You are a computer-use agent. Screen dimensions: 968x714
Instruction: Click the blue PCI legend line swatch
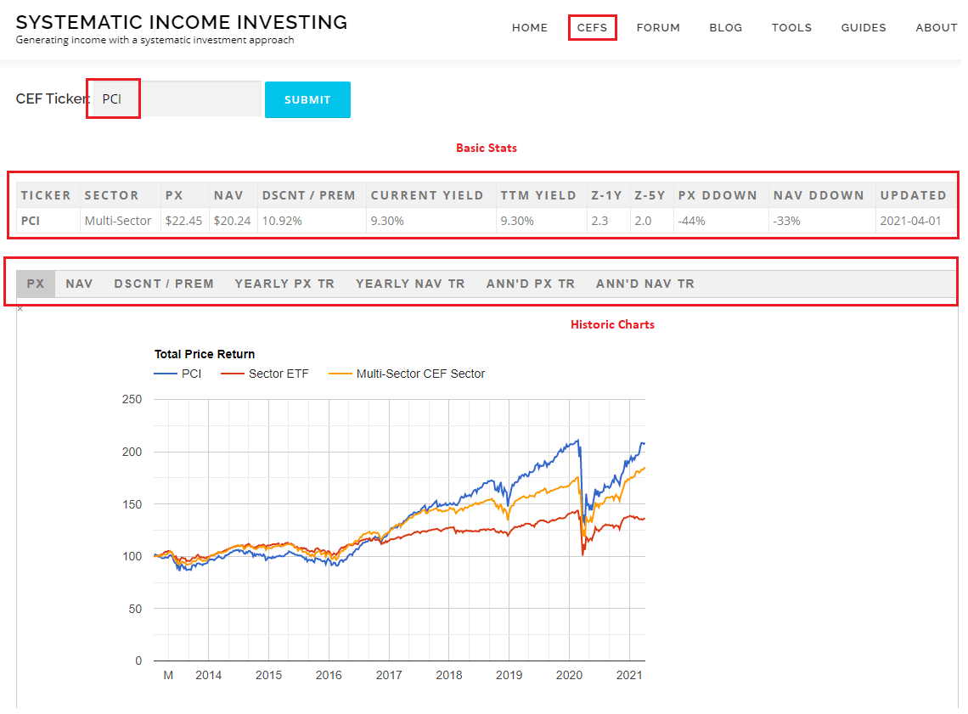[165, 374]
